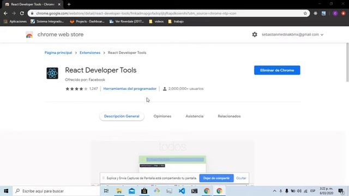Open the purple Chrome profile avatar
349x196 pixels.
[x=335, y=13]
